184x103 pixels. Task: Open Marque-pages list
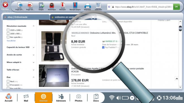coord(75,5)
